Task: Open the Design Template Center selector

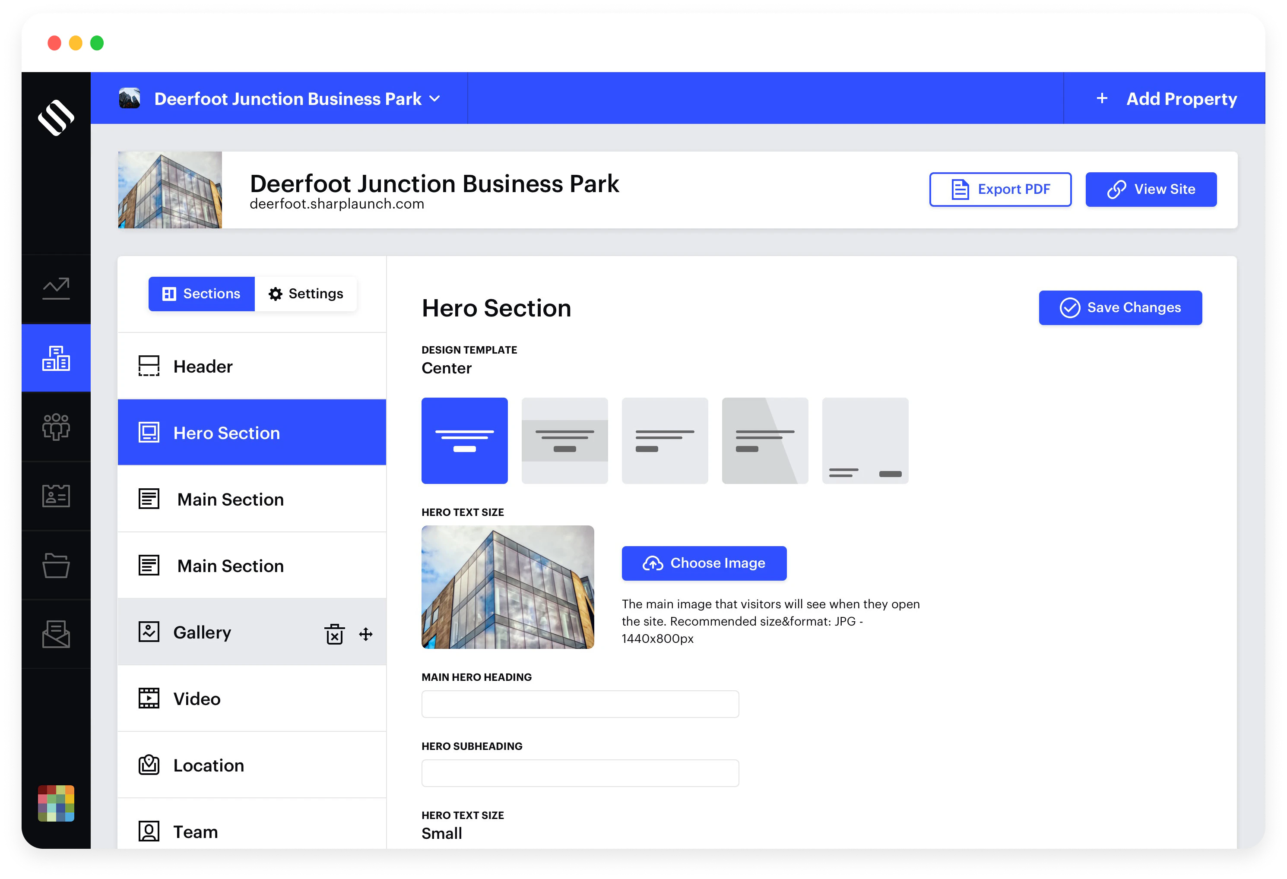Action: [x=447, y=368]
